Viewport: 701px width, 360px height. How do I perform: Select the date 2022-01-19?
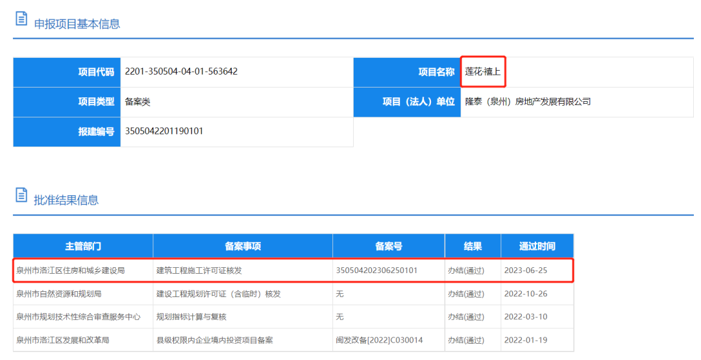point(526,341)
